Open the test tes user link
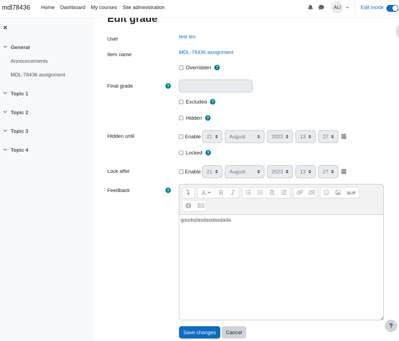This screenshot has height=341, width=399. (x=187, y=37)
